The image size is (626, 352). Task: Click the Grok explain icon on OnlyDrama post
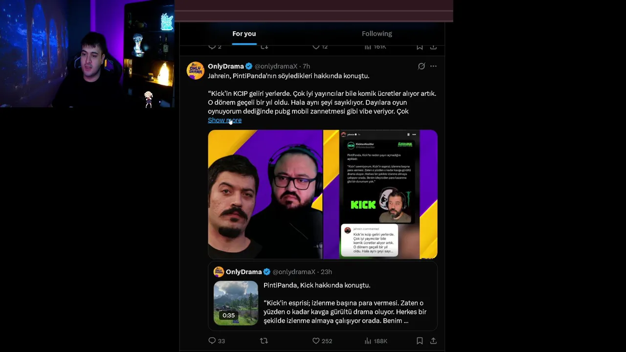pos(421,66)
